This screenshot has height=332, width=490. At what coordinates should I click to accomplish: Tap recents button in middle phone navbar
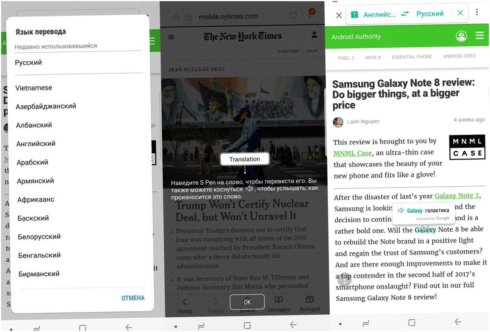(201, 326)
